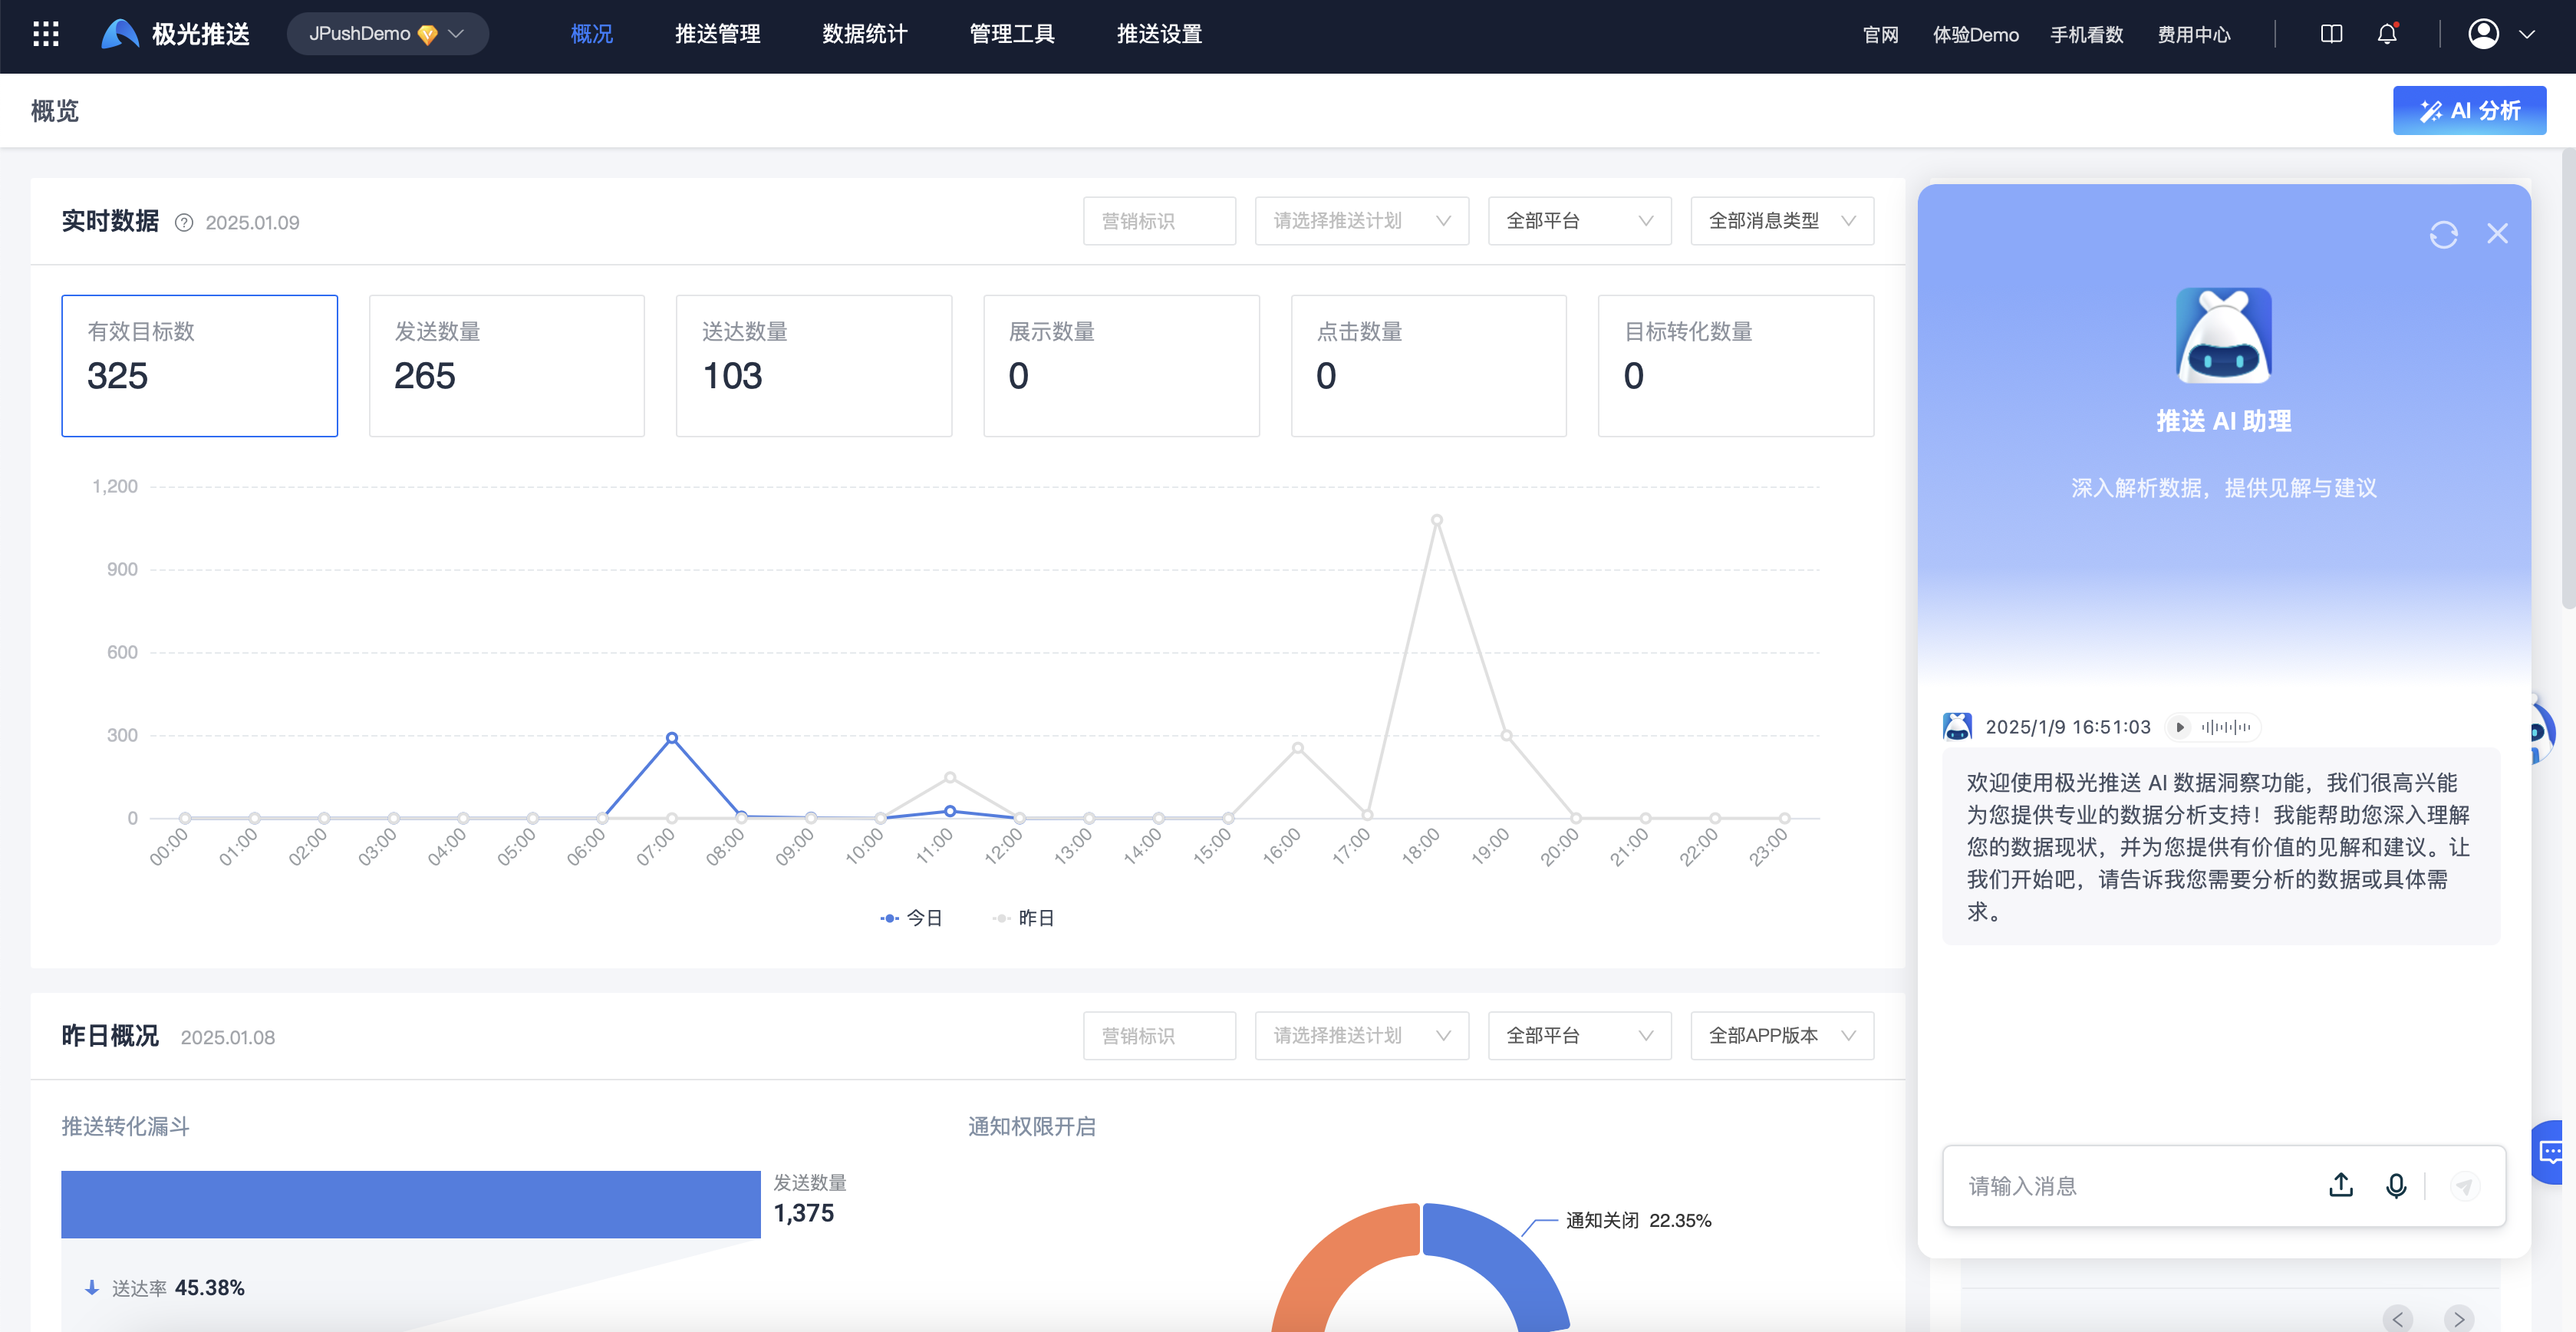
Task: Play the AI message audio
Action: (x=2180, y=727)
